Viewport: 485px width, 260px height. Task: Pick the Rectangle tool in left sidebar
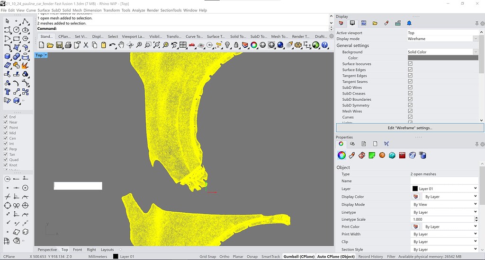pos(17,39)
